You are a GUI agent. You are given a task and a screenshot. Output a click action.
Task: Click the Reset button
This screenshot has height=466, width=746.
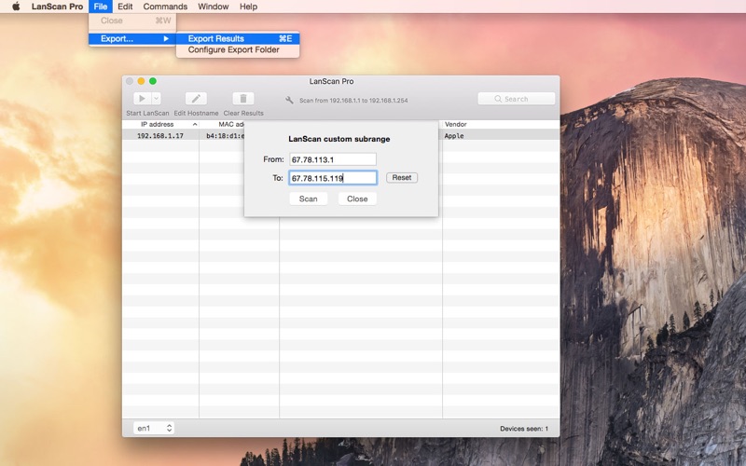(x=401, y=177)
